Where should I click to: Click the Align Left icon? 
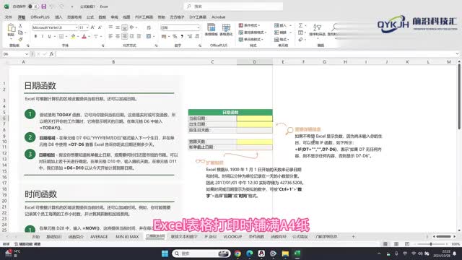(110, 36)
